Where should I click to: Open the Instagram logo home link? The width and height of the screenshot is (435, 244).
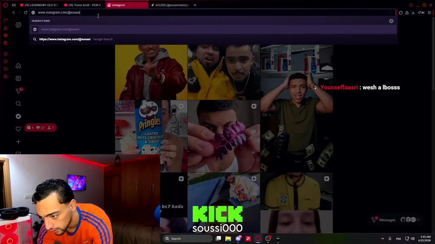18,25
